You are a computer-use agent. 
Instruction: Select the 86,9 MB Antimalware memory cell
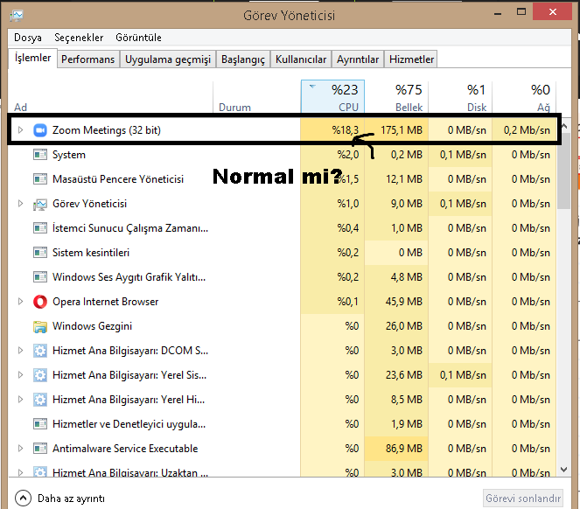pos(396,449)
